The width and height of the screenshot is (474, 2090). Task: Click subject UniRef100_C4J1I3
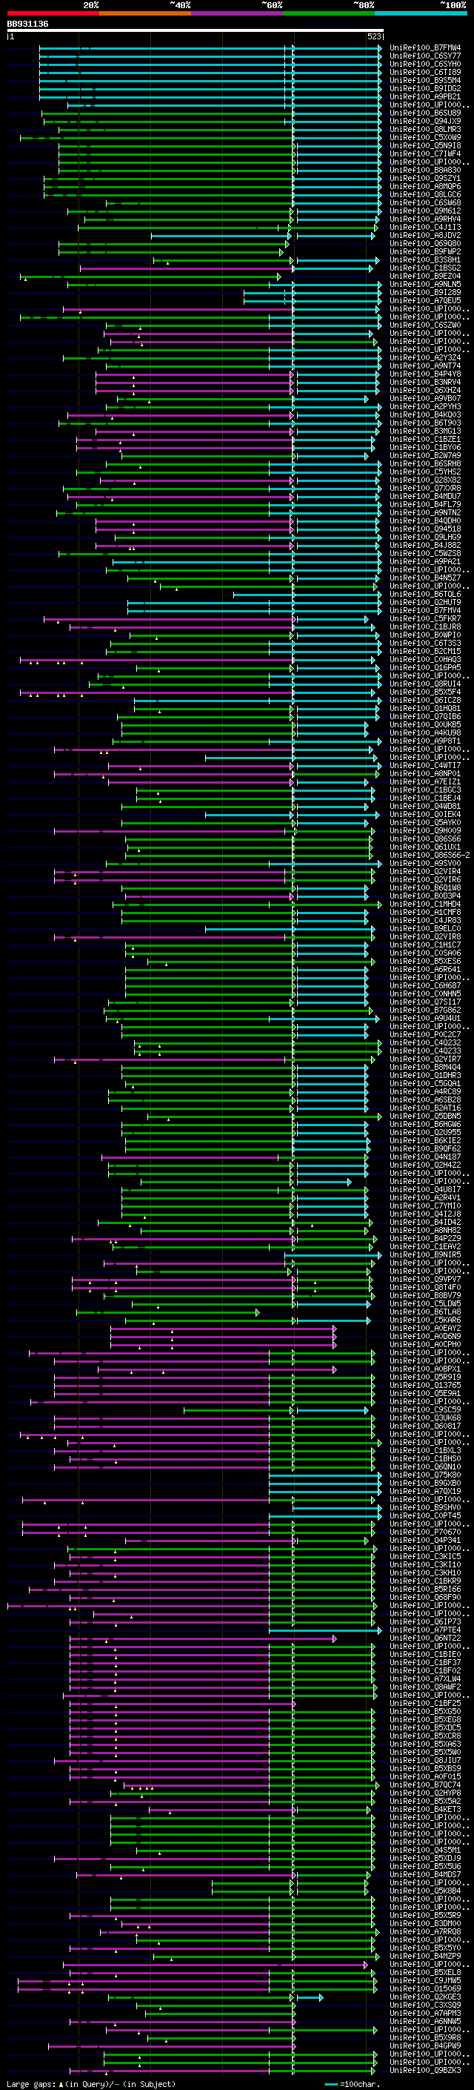pos(425,227)
